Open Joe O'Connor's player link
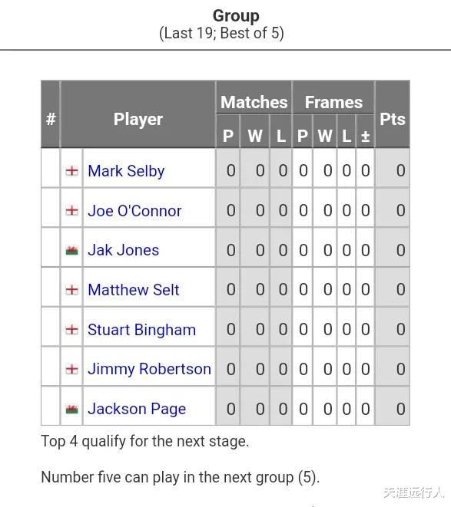This screenshot has height=507, width=451. [x=134, y=211]
